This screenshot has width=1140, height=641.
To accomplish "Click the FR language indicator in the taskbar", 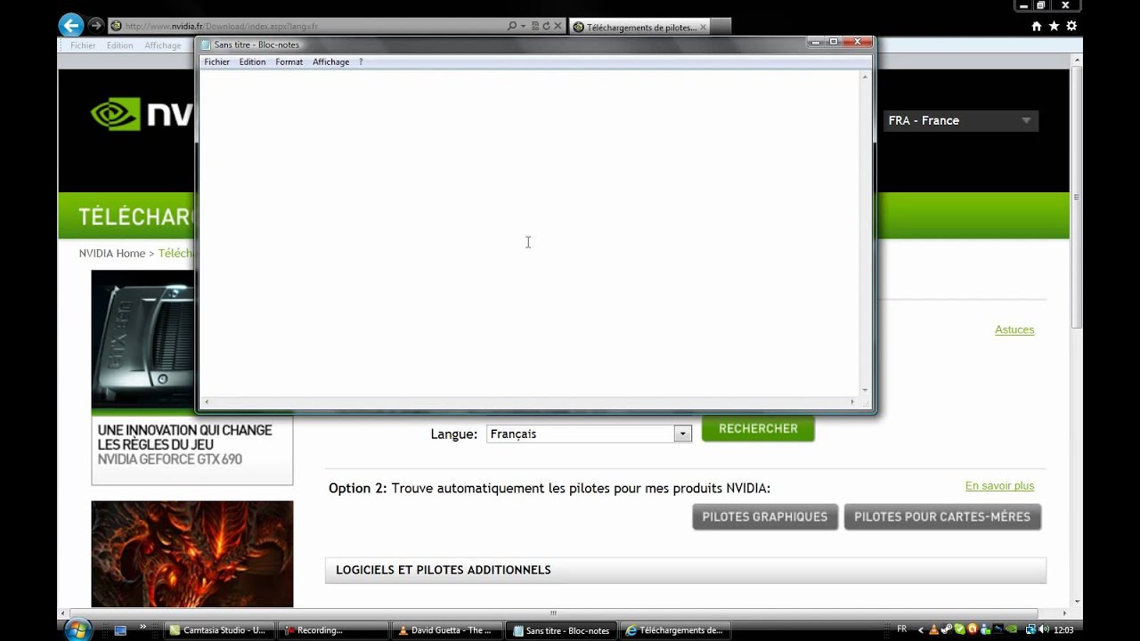I will click(901, 629).
